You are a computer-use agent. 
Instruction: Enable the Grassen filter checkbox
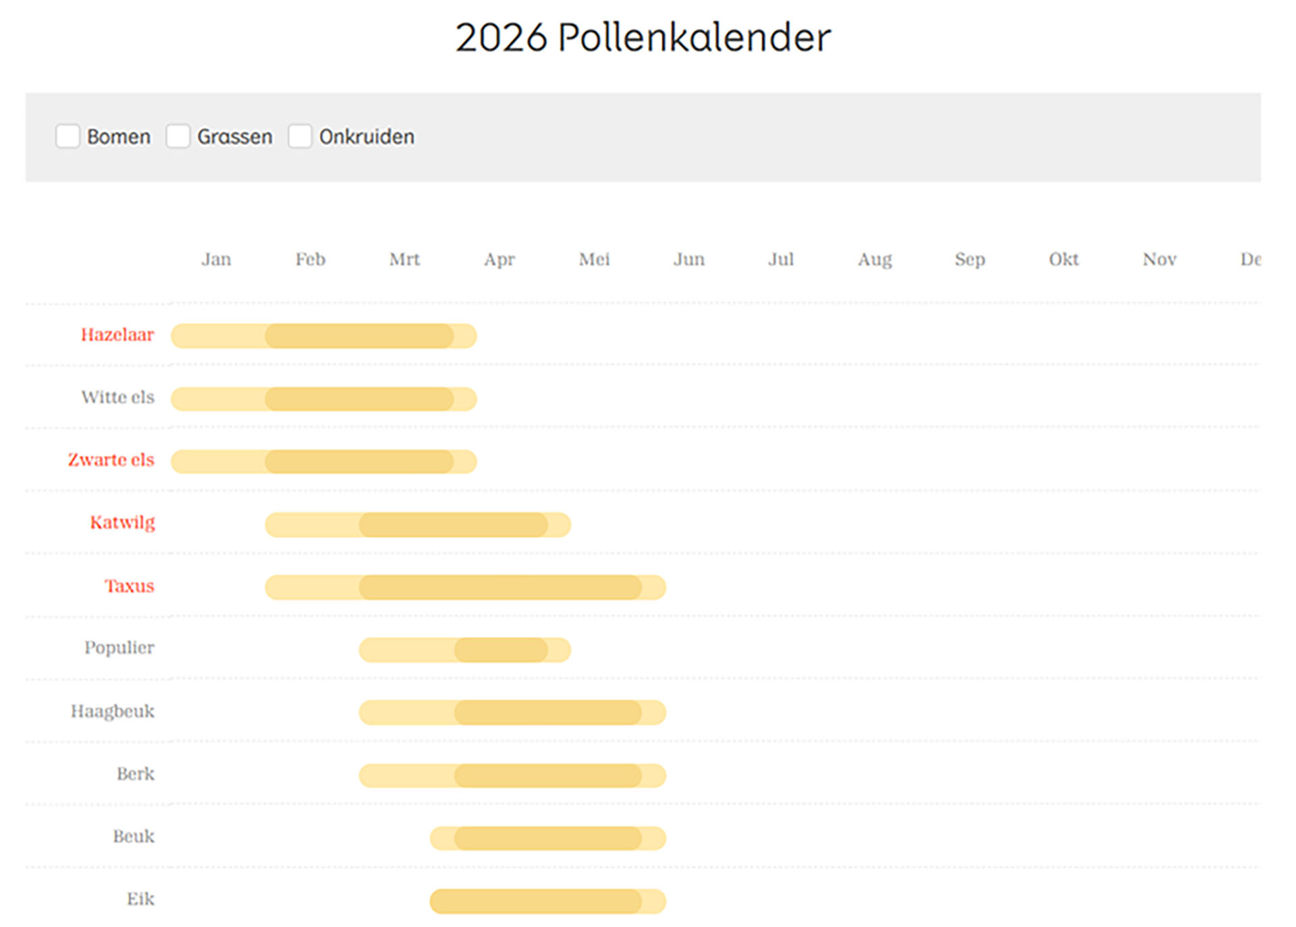tap(178, 136)
